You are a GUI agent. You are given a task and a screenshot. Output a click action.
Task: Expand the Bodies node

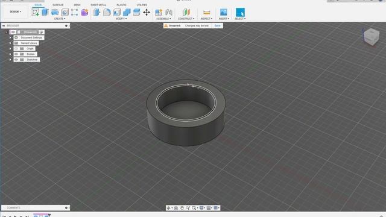coord(10,54)
